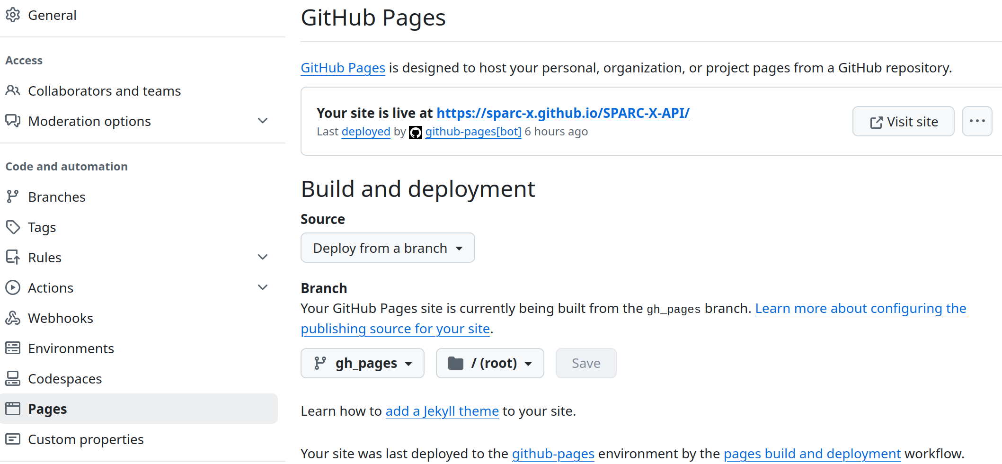This screenshot has height=464, width=1002.
Task: Click the Moderation options comment icon
Action: 13,121
